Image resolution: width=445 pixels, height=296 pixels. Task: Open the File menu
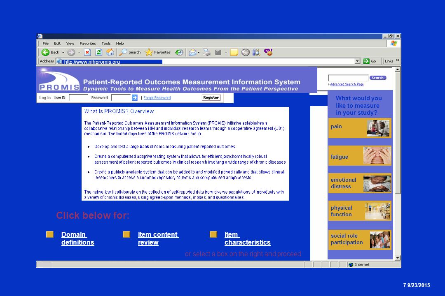[x=45, y=43]
